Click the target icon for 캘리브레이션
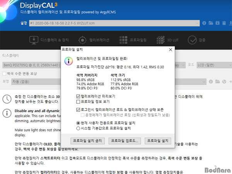232x174 pixels. pyautogui.click(x=82, y=40)
